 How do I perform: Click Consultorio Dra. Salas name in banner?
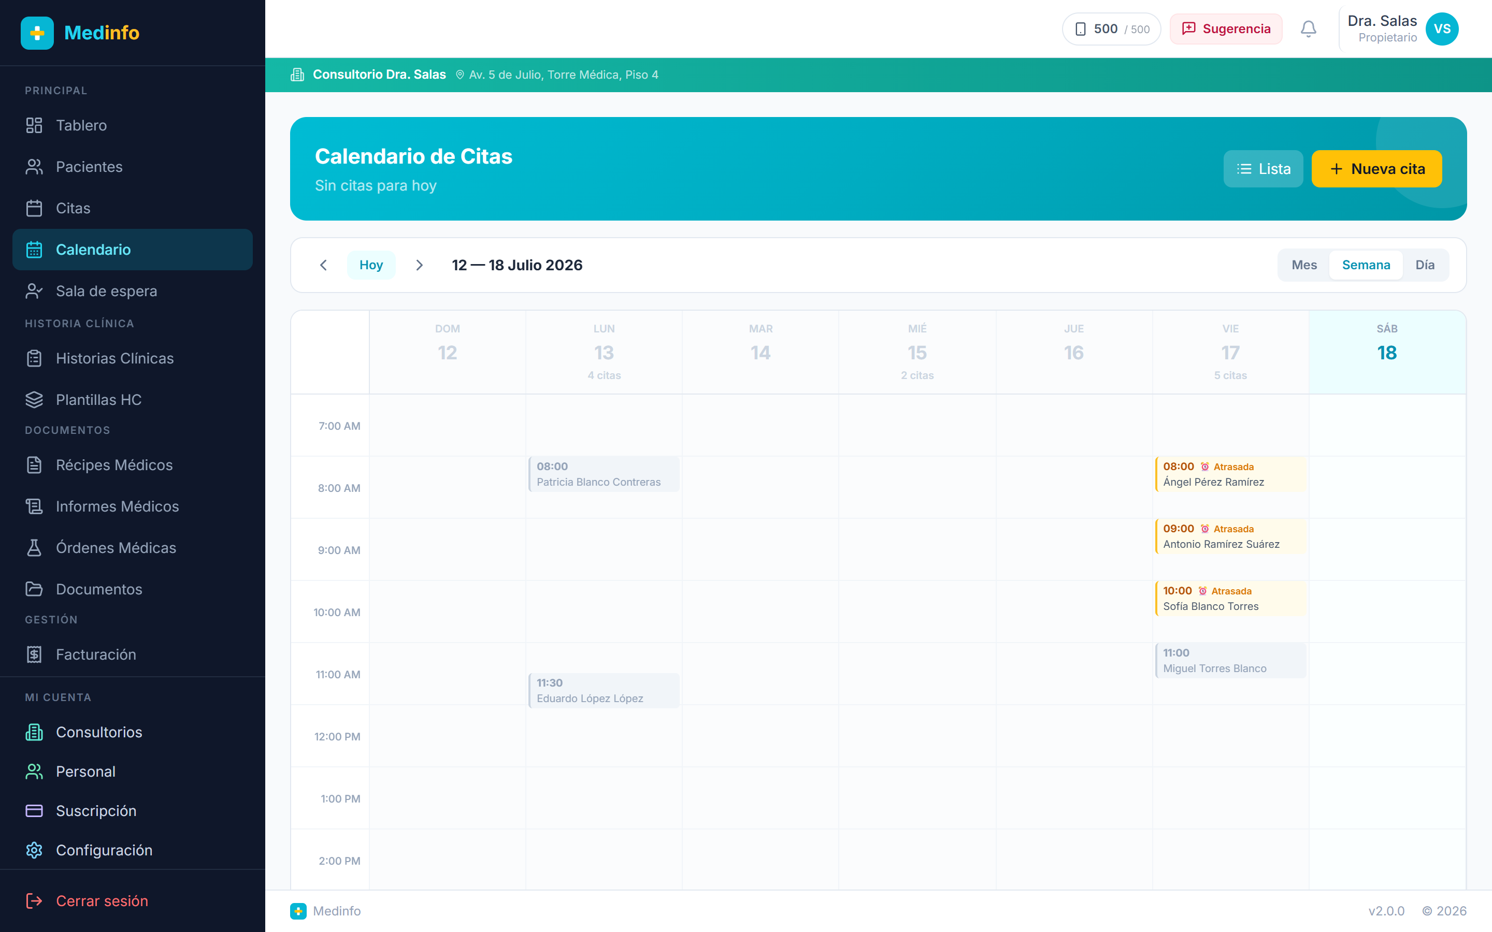(379, 75)
